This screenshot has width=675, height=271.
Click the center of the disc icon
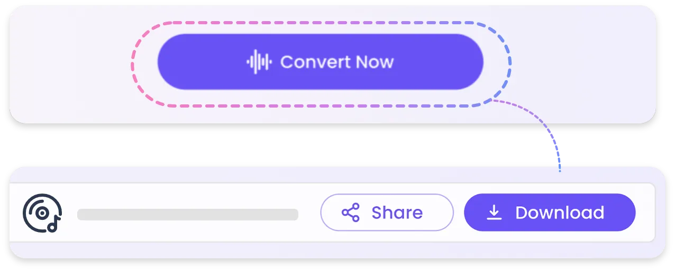(41, 212)
